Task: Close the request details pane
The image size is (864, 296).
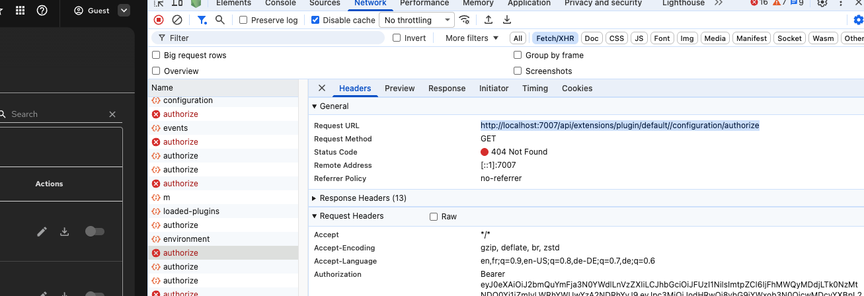Action: 322,88
